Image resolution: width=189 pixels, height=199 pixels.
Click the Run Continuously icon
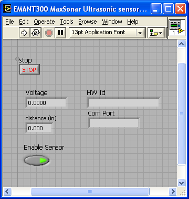36,33
